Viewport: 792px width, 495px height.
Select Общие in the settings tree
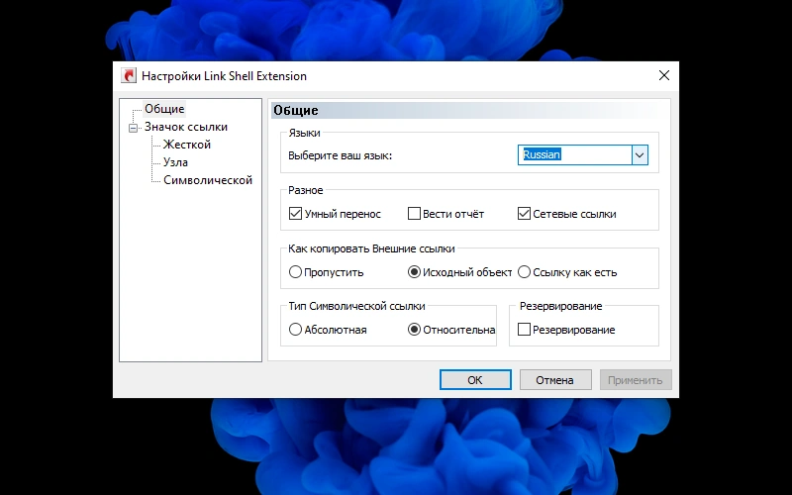[164, 109]
